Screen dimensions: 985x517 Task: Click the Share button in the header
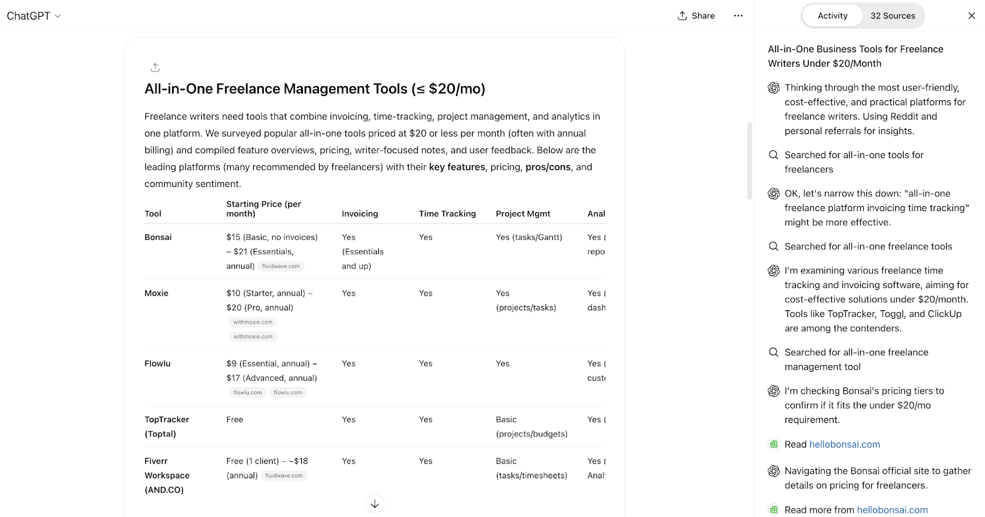tap(696, 16)
